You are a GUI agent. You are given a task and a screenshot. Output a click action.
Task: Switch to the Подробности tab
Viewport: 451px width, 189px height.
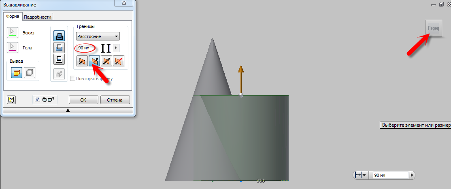tap(38, 17)
